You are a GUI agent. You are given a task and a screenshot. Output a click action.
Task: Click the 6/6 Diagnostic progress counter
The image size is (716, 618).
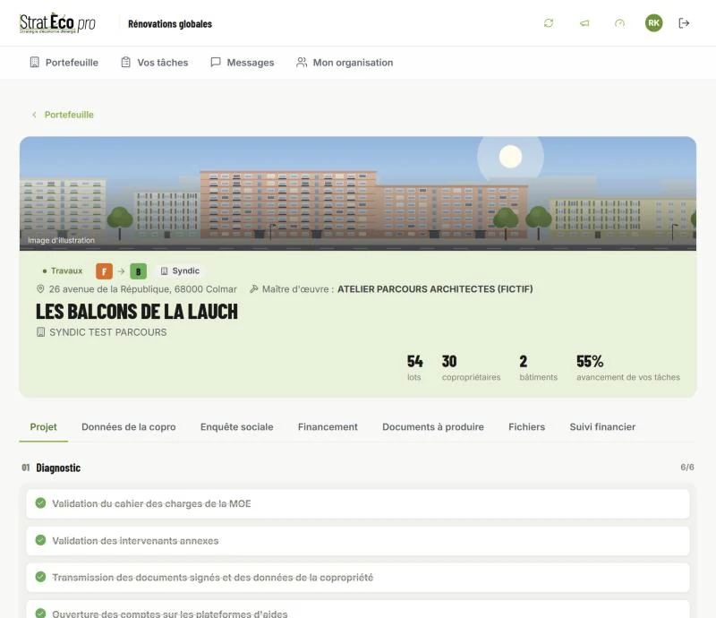pos(686,468)
